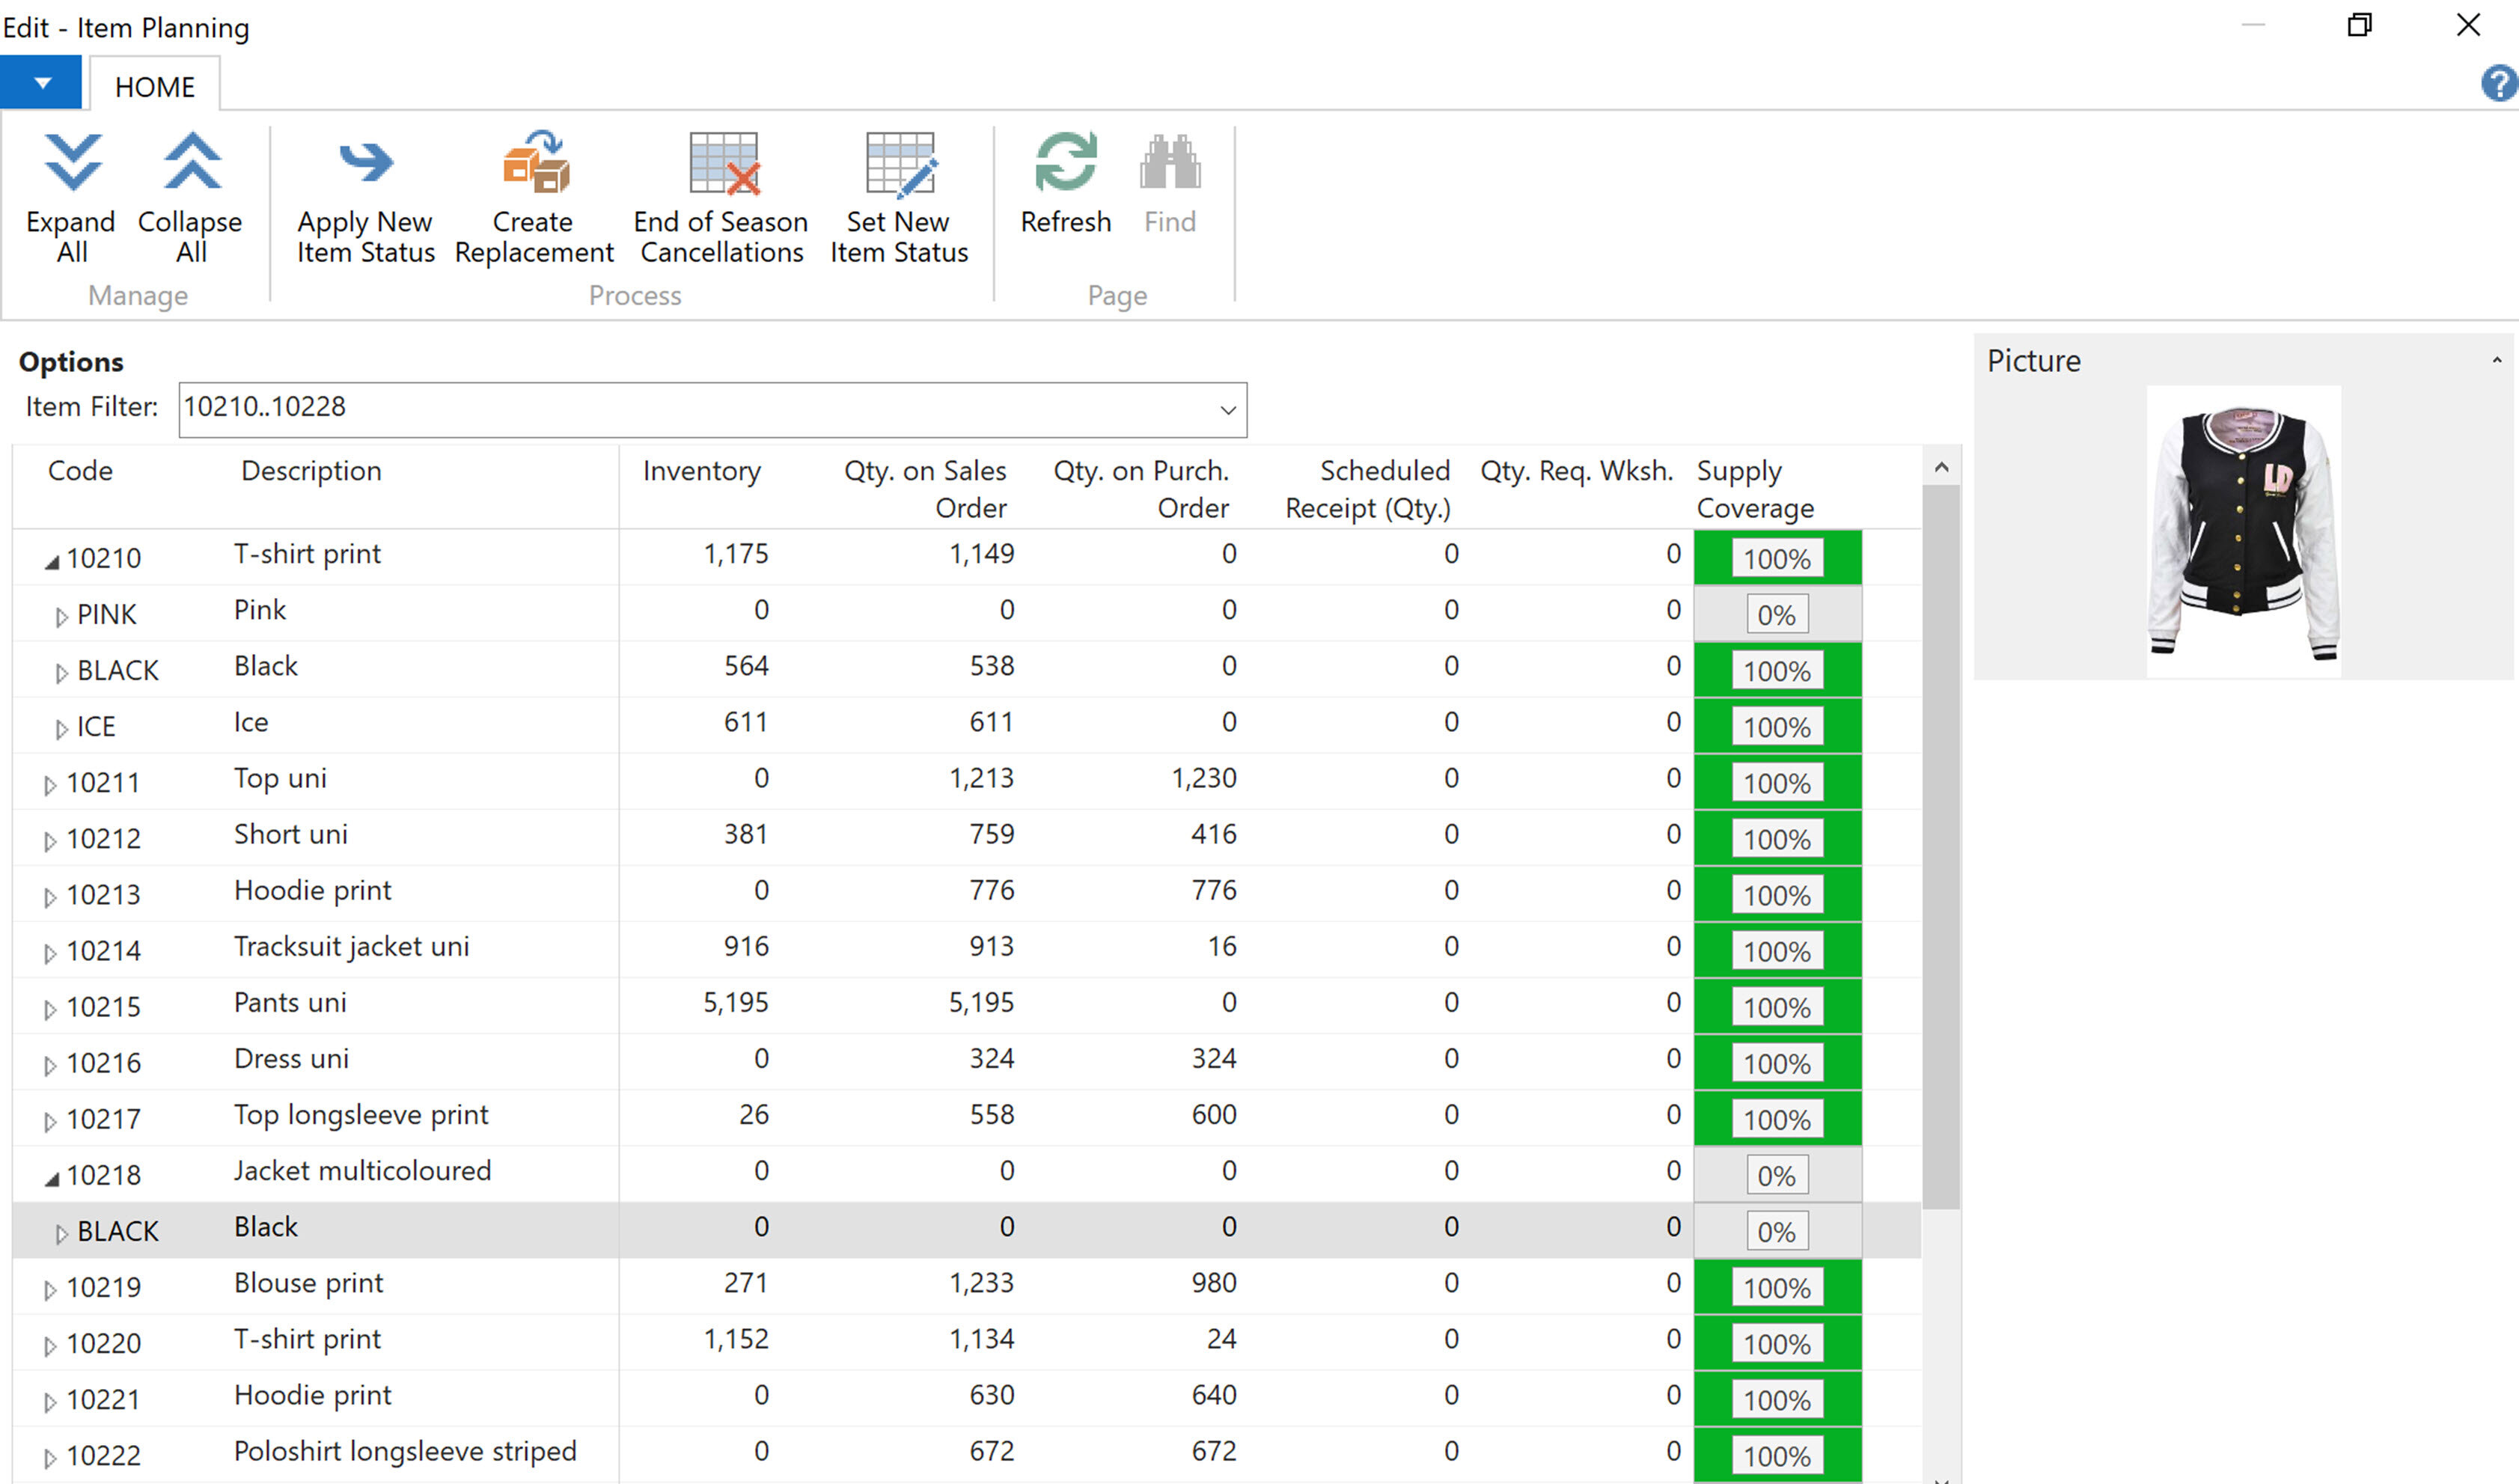Image resolution: width=2519 pixels, height=1484 pixels.
Task: Click Apply New Item Status arrow icon
Action: (x=365, y=163)
